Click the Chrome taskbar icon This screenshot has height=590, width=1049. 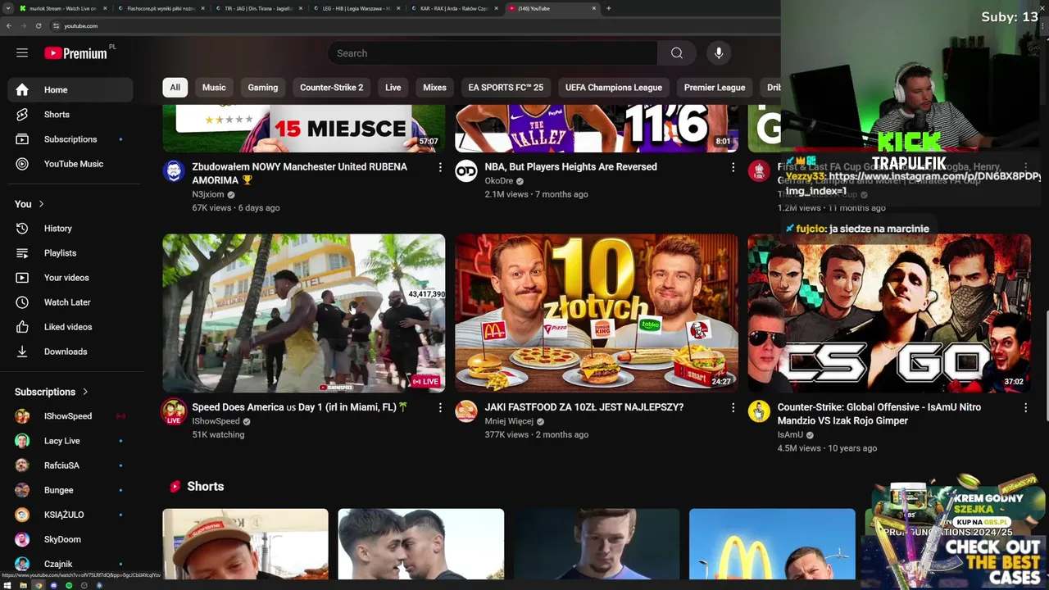click(39, 585)
